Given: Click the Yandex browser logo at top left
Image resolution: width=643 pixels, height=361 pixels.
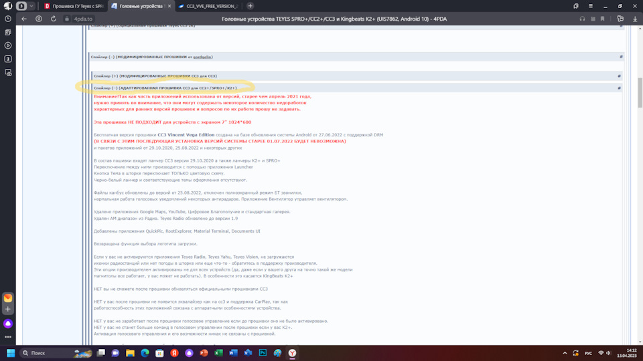Looking at the screenshot, I should point(8,6).
